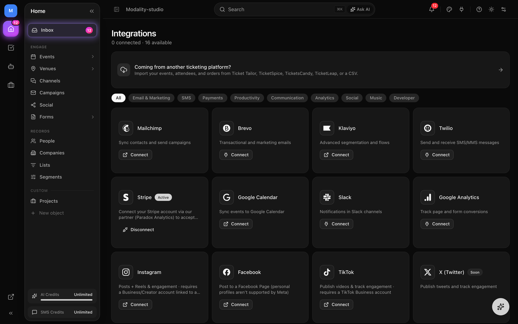Image resolution: width=518 pixels, height=324 pixels.
Task: Click the Instagram logo icon
Action: click(126, 272)
